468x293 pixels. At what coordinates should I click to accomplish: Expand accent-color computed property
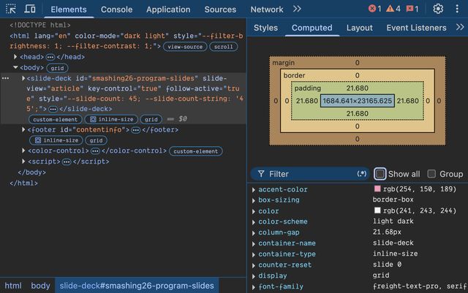pos(254,190)
